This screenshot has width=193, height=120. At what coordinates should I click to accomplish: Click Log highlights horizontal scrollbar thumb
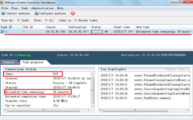[x=135, y=110]
